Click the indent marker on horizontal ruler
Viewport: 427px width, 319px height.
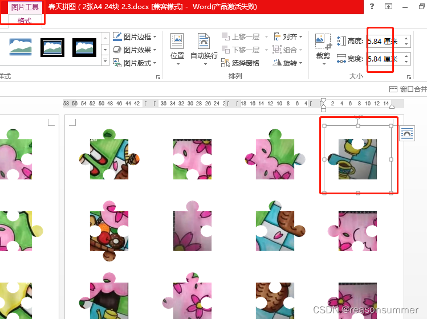pos(323,105)
